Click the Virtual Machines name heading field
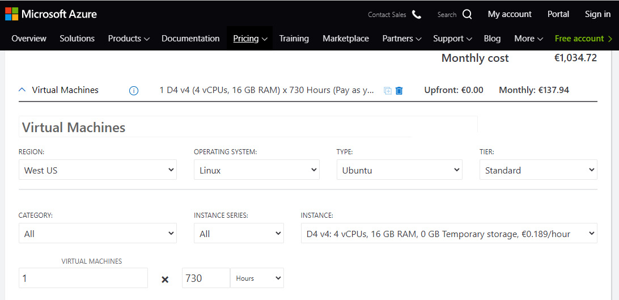The image size is (619, 300). [248, 126]
